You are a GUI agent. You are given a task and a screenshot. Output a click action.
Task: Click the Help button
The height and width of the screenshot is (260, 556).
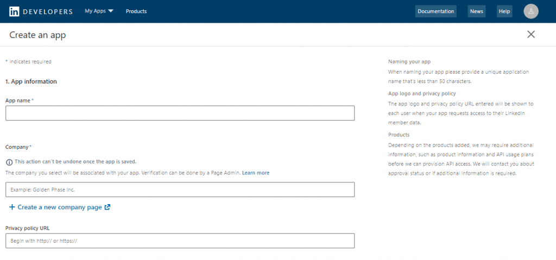click(x=504, y=11)
